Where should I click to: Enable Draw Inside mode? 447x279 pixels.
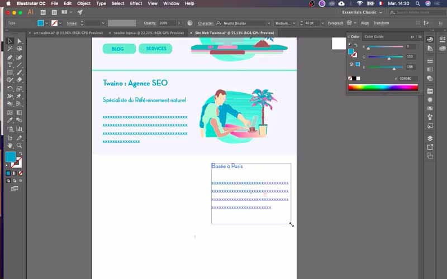(20, 181)
